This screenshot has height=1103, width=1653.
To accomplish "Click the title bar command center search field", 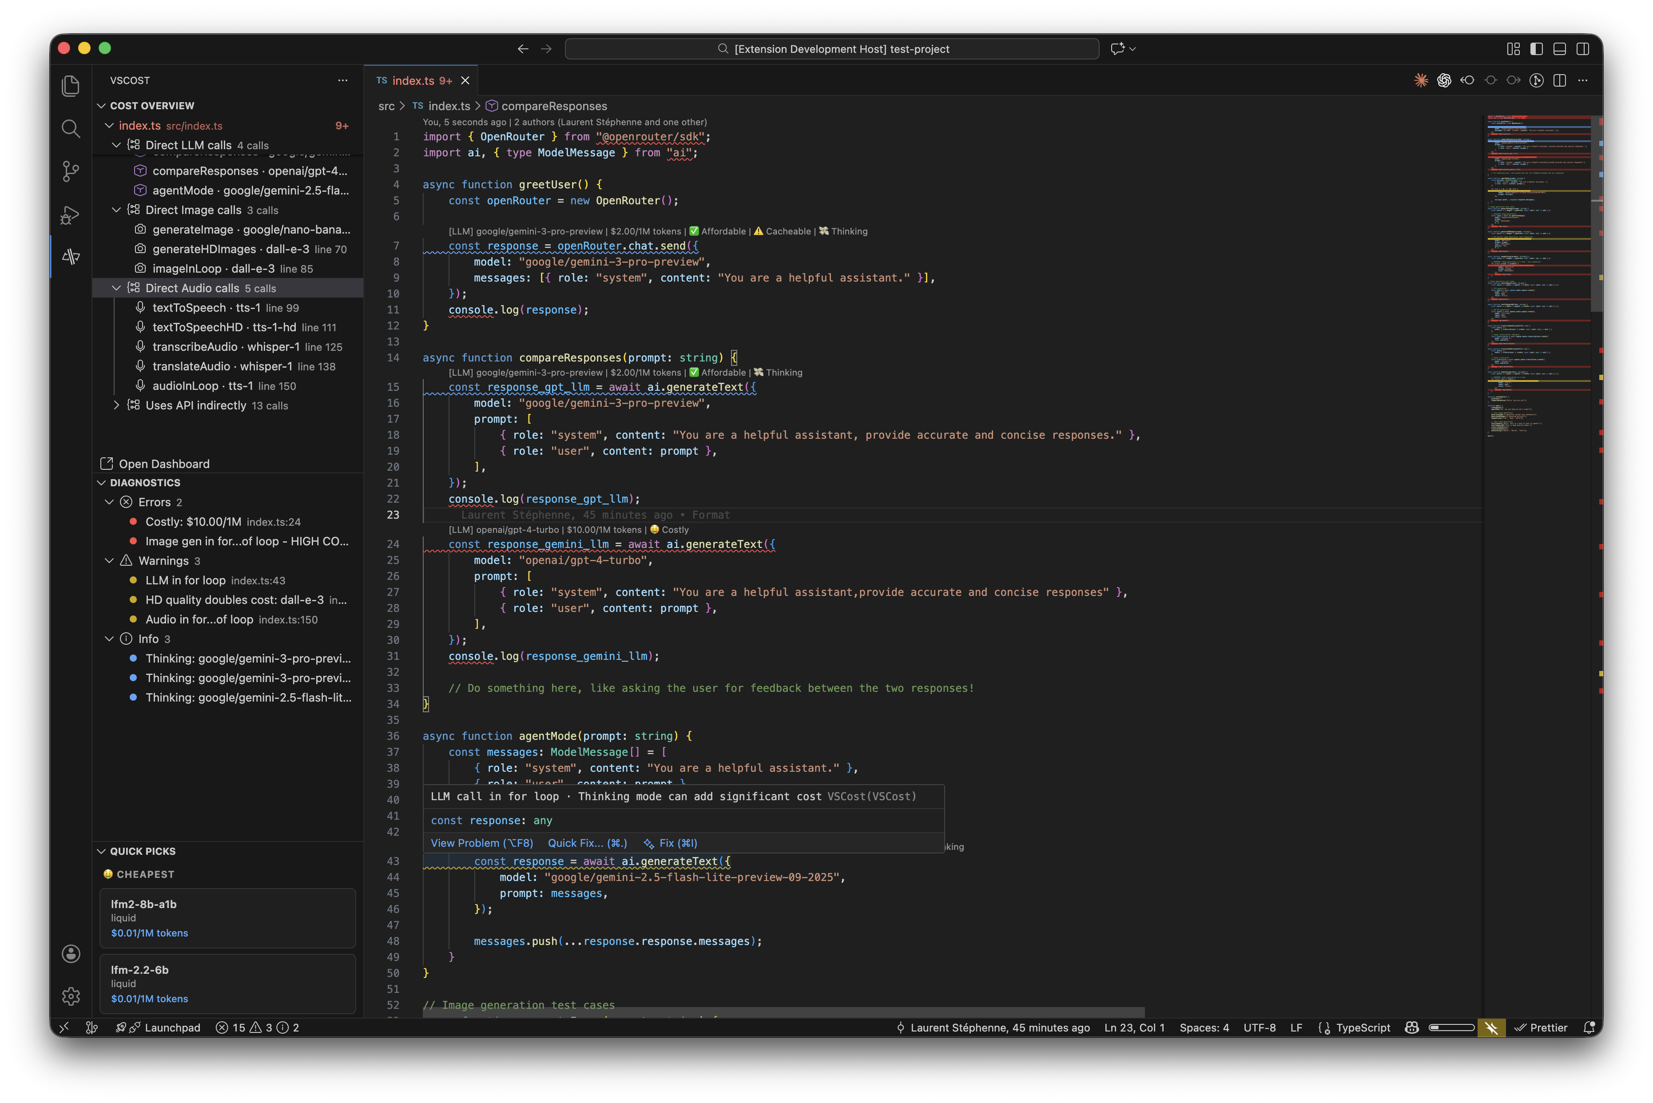I will (x=831, y=48).
